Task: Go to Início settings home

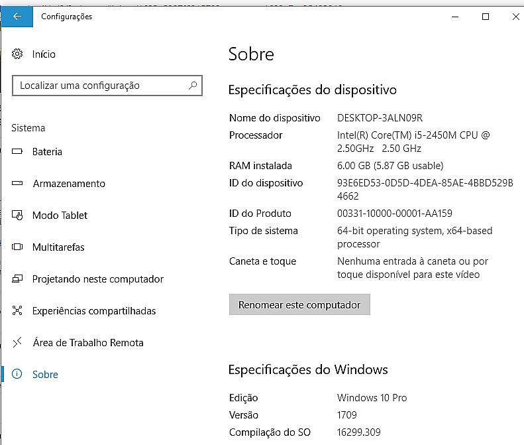Action: click(x=44, y=54)
